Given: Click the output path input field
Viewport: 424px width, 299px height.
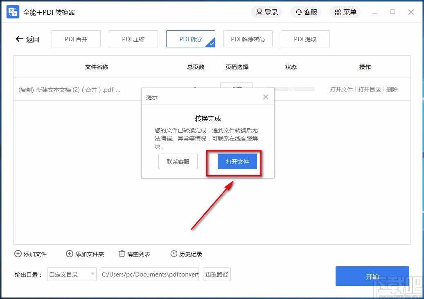Looking at the screenshot, I should pos(150,274).
